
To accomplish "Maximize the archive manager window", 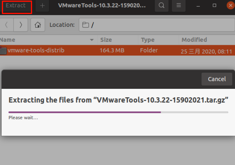I will [214, 5].
